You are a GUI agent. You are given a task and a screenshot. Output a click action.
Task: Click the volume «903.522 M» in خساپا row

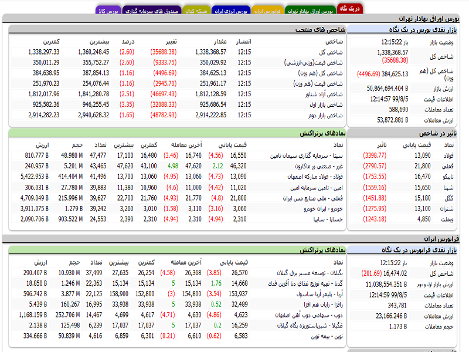[x=70, y=219]
